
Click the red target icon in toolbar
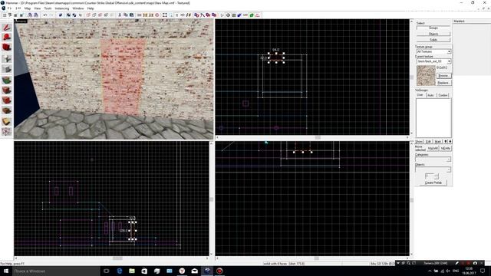click(157, 15)
